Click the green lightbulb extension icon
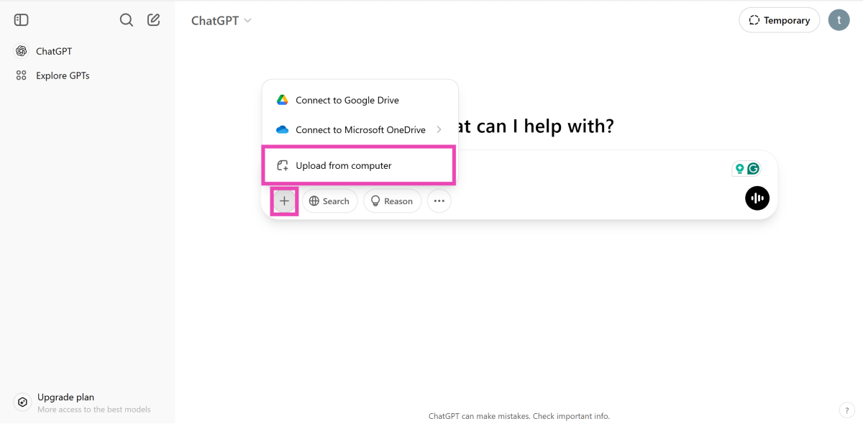 point(739,169)
